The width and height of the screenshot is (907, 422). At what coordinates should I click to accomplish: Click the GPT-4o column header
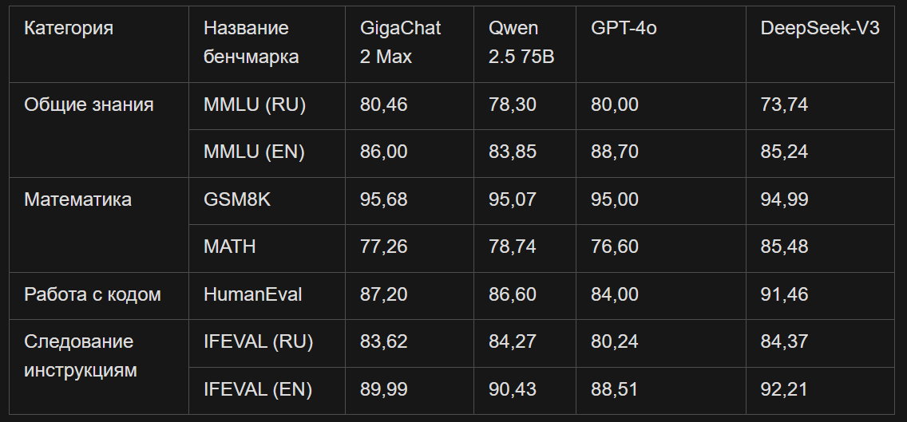click(660, 44)
